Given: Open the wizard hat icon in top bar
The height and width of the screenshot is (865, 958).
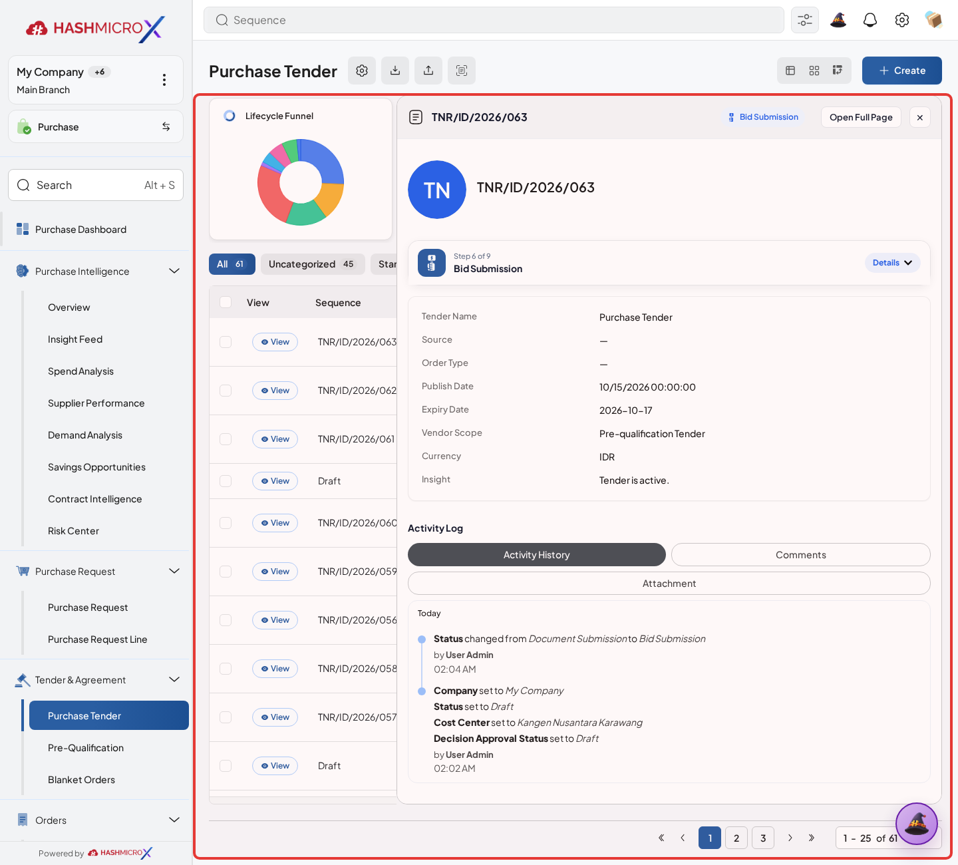Looking at the screenshot, I should 838,20.
